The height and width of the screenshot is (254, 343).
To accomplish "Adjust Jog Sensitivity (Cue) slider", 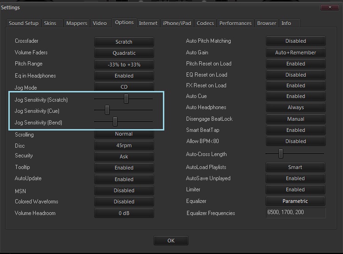I will point(107,110).
